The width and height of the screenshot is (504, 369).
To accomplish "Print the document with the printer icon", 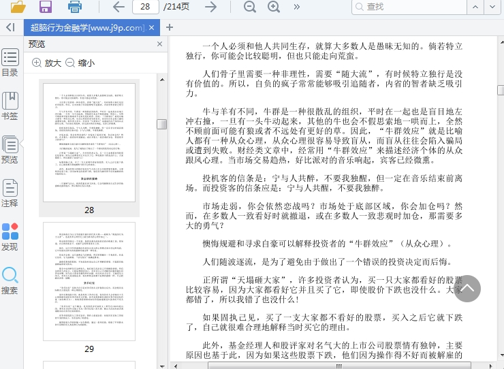I will (74, 6).
